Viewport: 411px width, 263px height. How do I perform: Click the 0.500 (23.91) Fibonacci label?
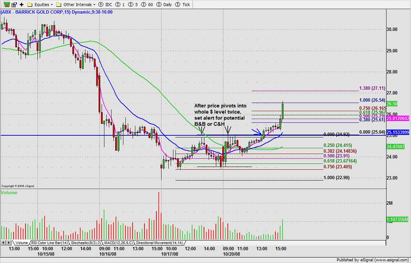click(x=337, y=156)
